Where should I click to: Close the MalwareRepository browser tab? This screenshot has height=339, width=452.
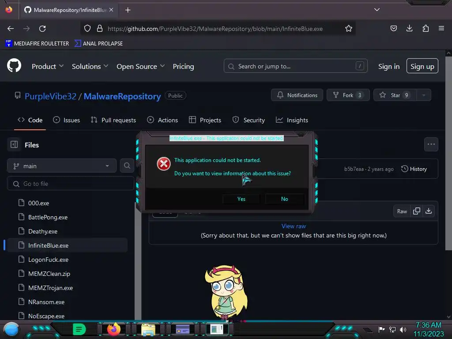[x=111, y=10]
